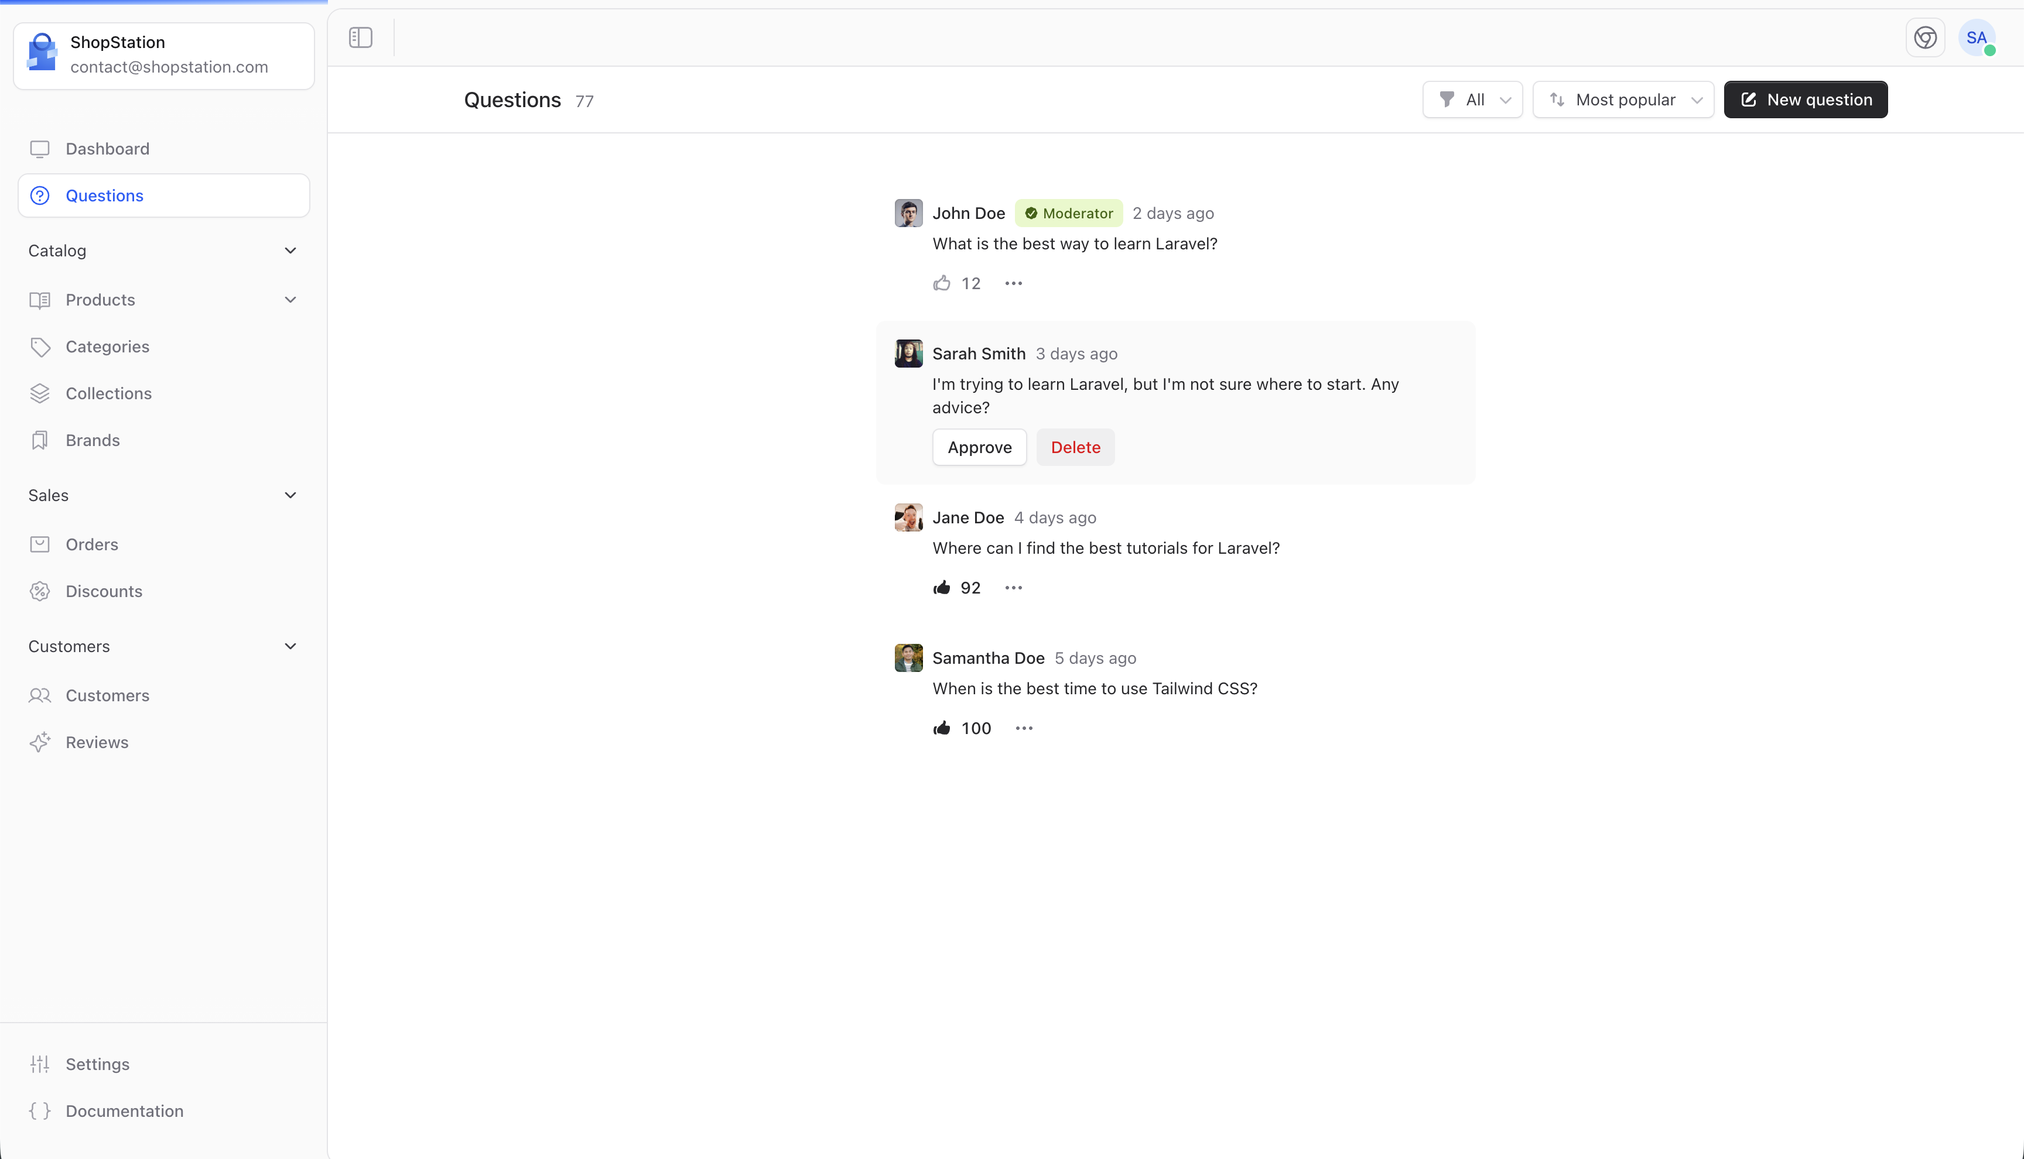
Task: Open Categories page
Action: point(163,347)
